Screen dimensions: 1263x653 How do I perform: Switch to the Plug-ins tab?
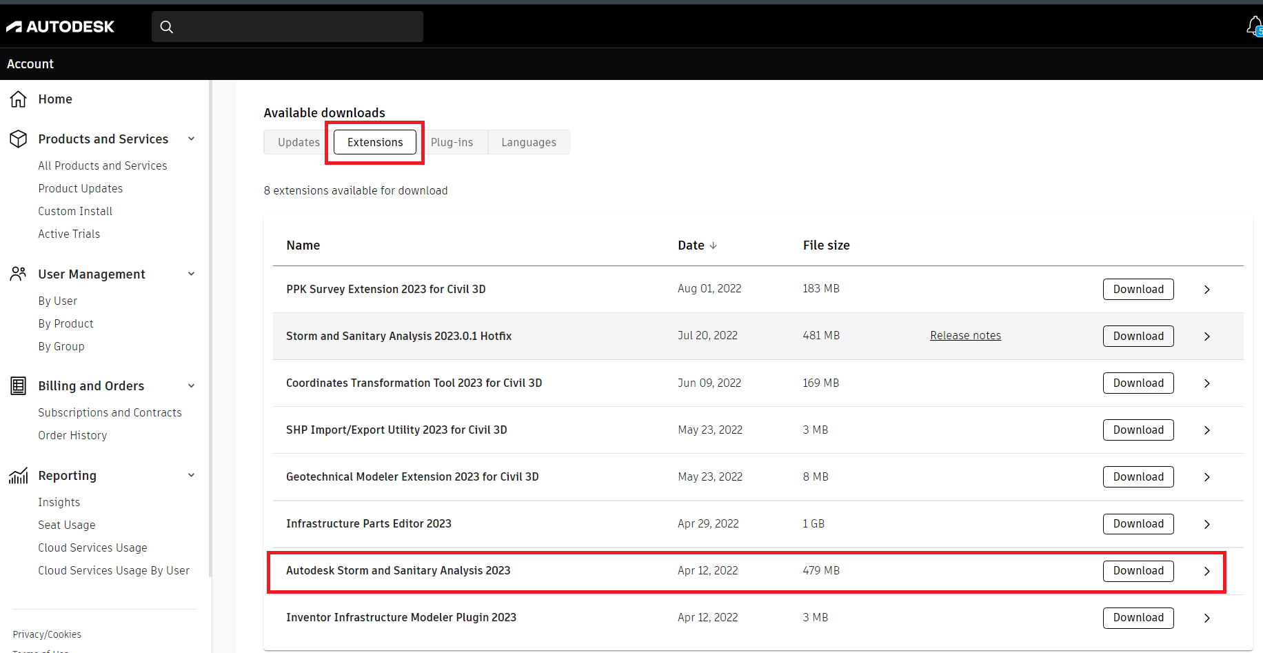coord(452,142)
